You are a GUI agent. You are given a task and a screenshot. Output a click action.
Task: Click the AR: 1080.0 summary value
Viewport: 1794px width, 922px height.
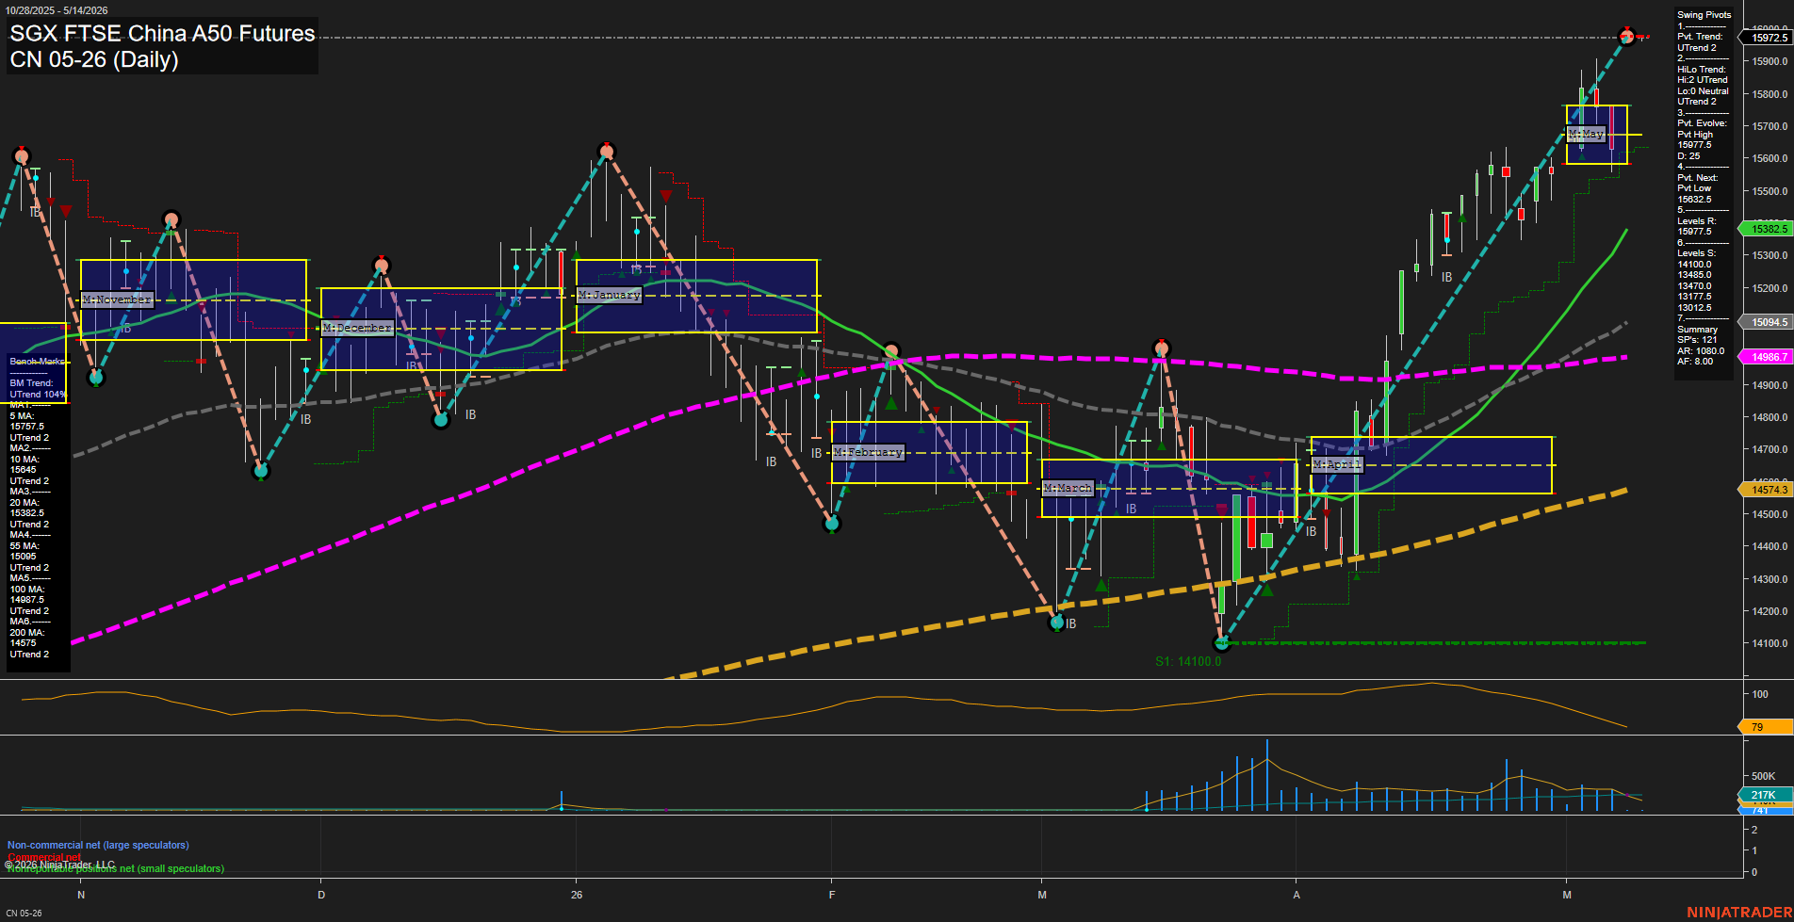point(1701,351)
